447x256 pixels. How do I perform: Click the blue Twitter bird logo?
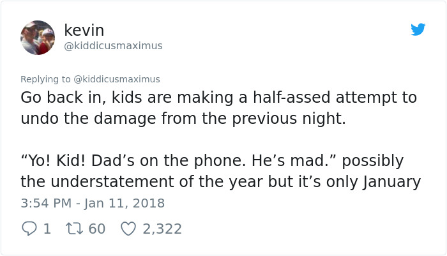click(x=418, y=29)
